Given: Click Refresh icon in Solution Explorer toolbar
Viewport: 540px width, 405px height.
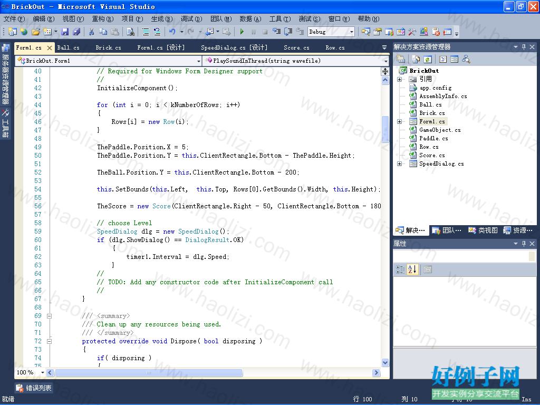Looking at the screenshot, I should pyautogui.click(x=427, y=59).
